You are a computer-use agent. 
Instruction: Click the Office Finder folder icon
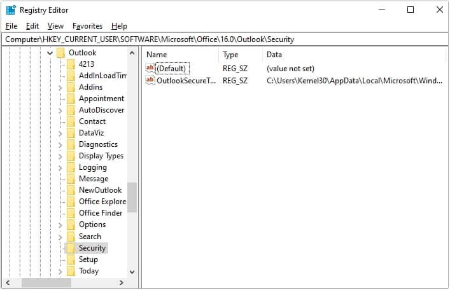coord(71,213)
